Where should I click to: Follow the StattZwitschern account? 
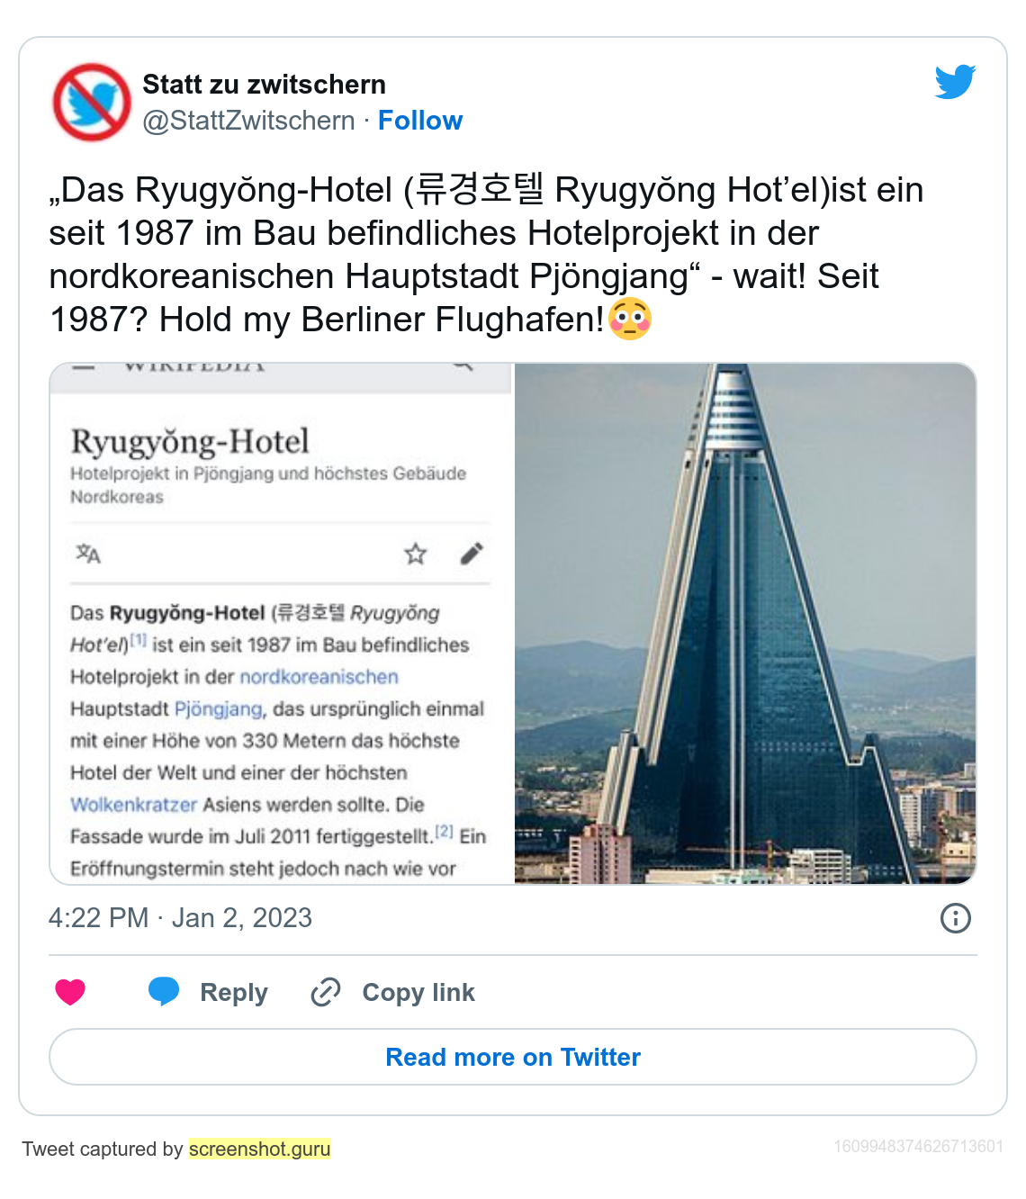(420, 121)
